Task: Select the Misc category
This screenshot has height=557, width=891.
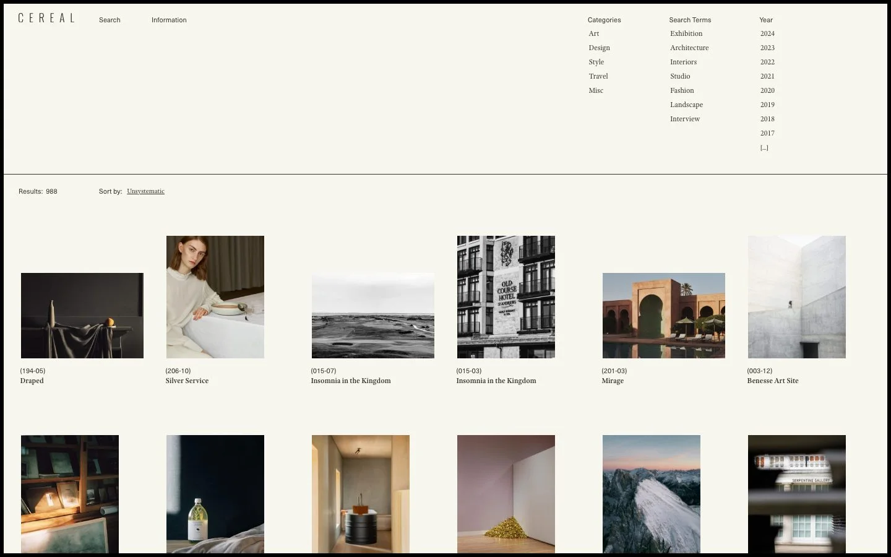Action: [x=596, y=90]
